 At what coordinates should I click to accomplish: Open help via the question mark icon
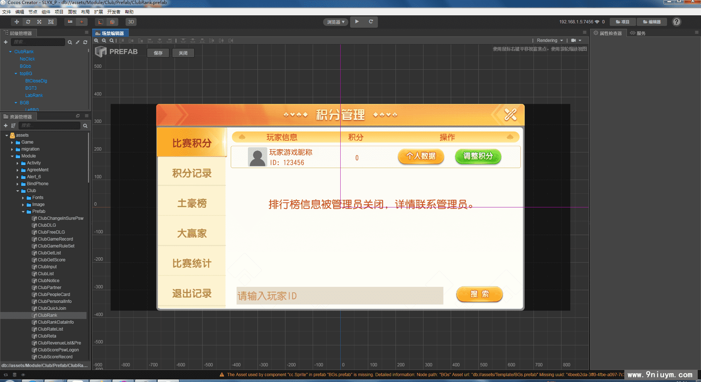(x=677, y=22)
